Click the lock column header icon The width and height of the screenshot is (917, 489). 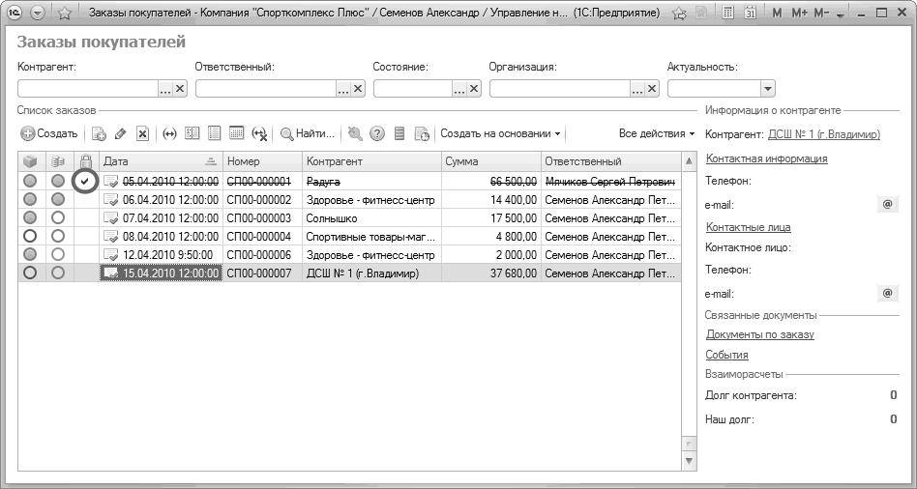click(x=86, y=161)
